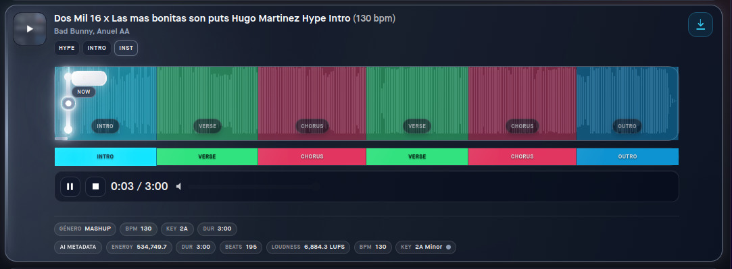This screenshot has width=732, height=269.
Task: Click artist names Bad Bunny, Anuel AA
Action: 92,32
